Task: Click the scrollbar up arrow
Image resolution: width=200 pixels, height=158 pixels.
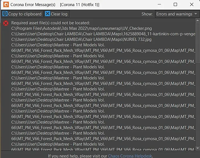Action: coord(198,20)
